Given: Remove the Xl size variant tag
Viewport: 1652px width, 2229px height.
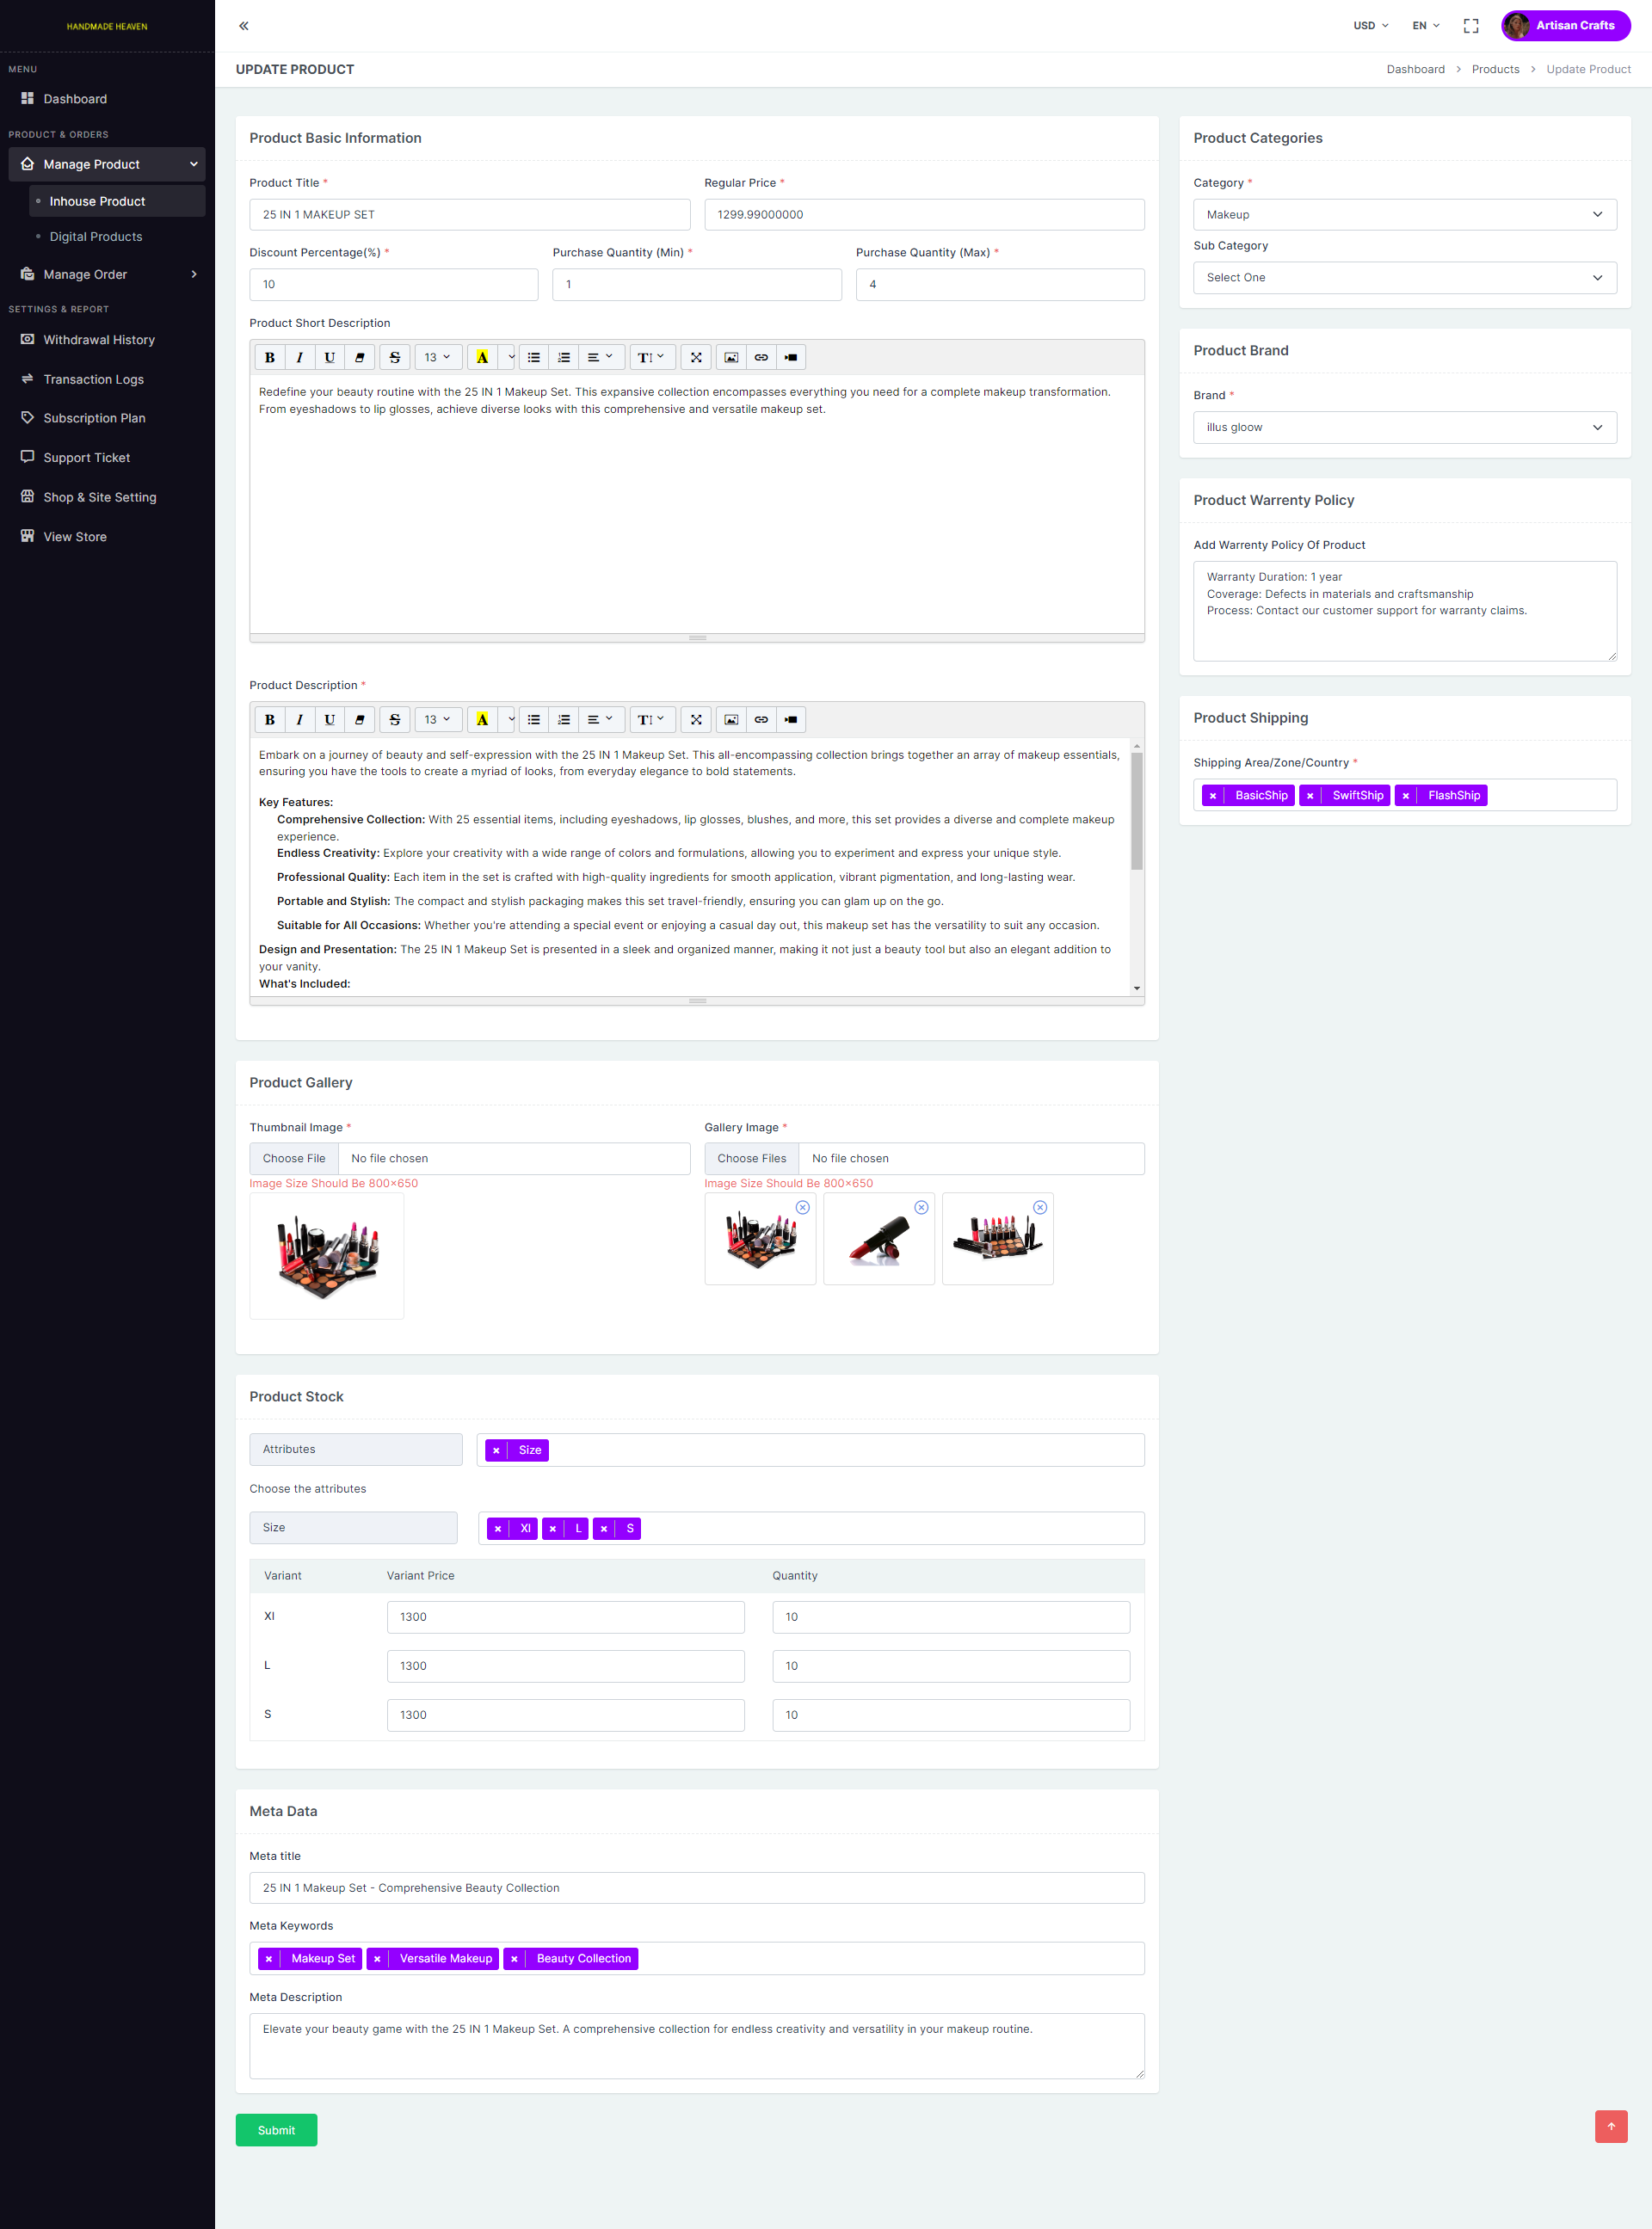Looking at the screenshot, I should pos(498,1529).
